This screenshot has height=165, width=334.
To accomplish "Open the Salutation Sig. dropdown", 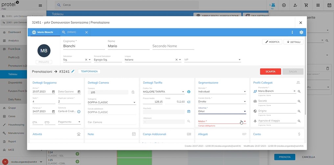I will click(x=90, y=60).
